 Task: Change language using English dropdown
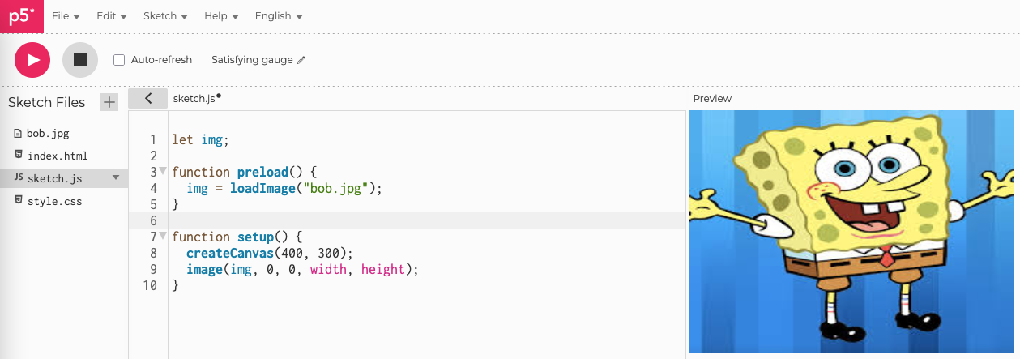coord(279,16)
